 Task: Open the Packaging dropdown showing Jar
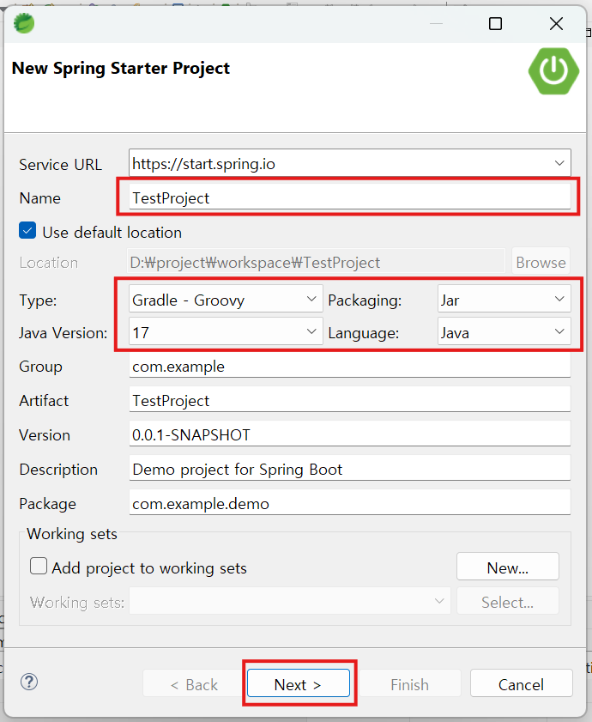504,300
